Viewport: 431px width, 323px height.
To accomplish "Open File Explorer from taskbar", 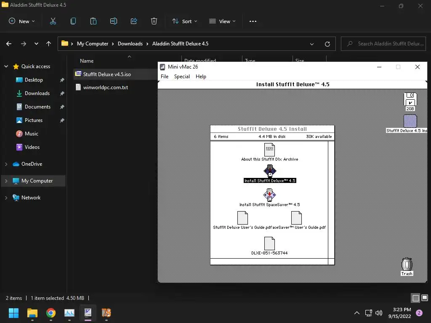I will (32, 313).
